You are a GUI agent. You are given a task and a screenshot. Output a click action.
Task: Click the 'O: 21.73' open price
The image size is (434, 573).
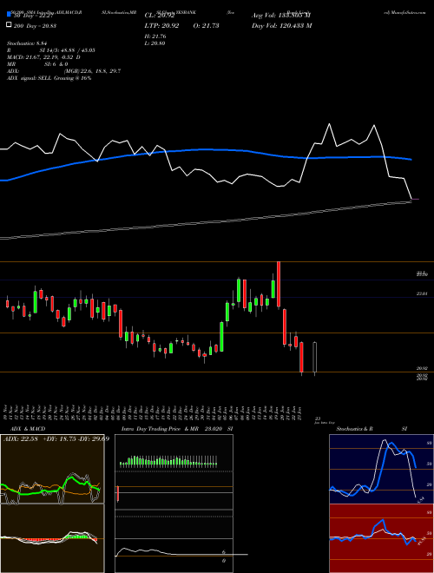[x=206, y=25]
